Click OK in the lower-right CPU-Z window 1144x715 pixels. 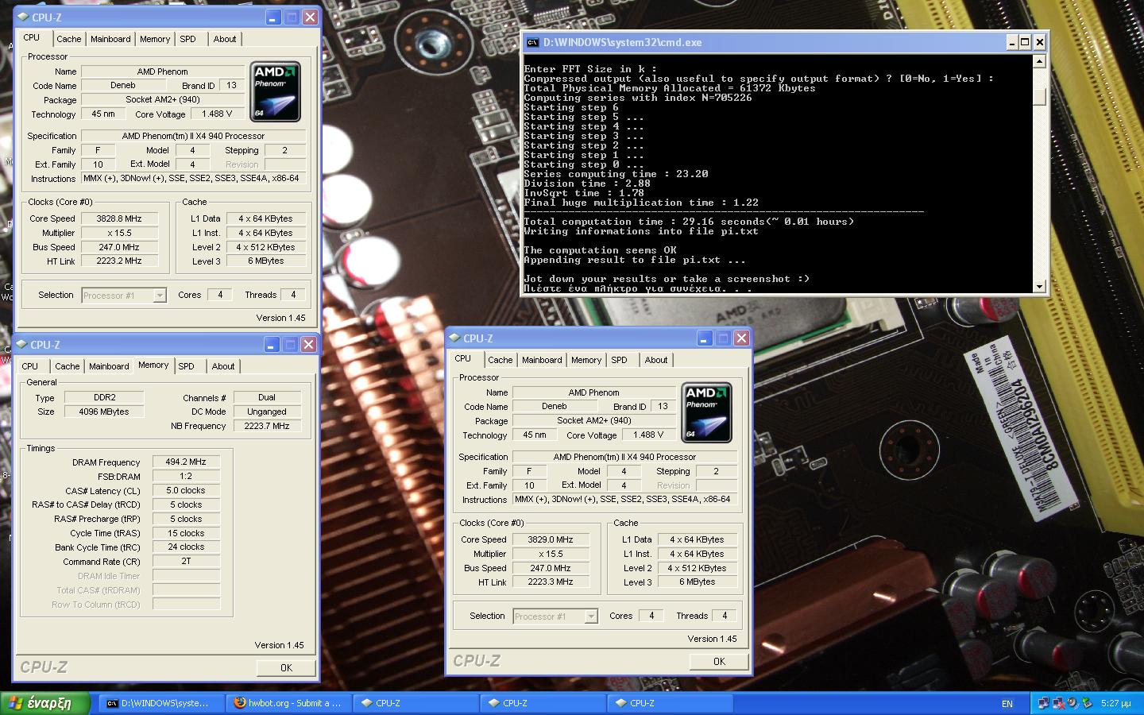tap(719, 662)
